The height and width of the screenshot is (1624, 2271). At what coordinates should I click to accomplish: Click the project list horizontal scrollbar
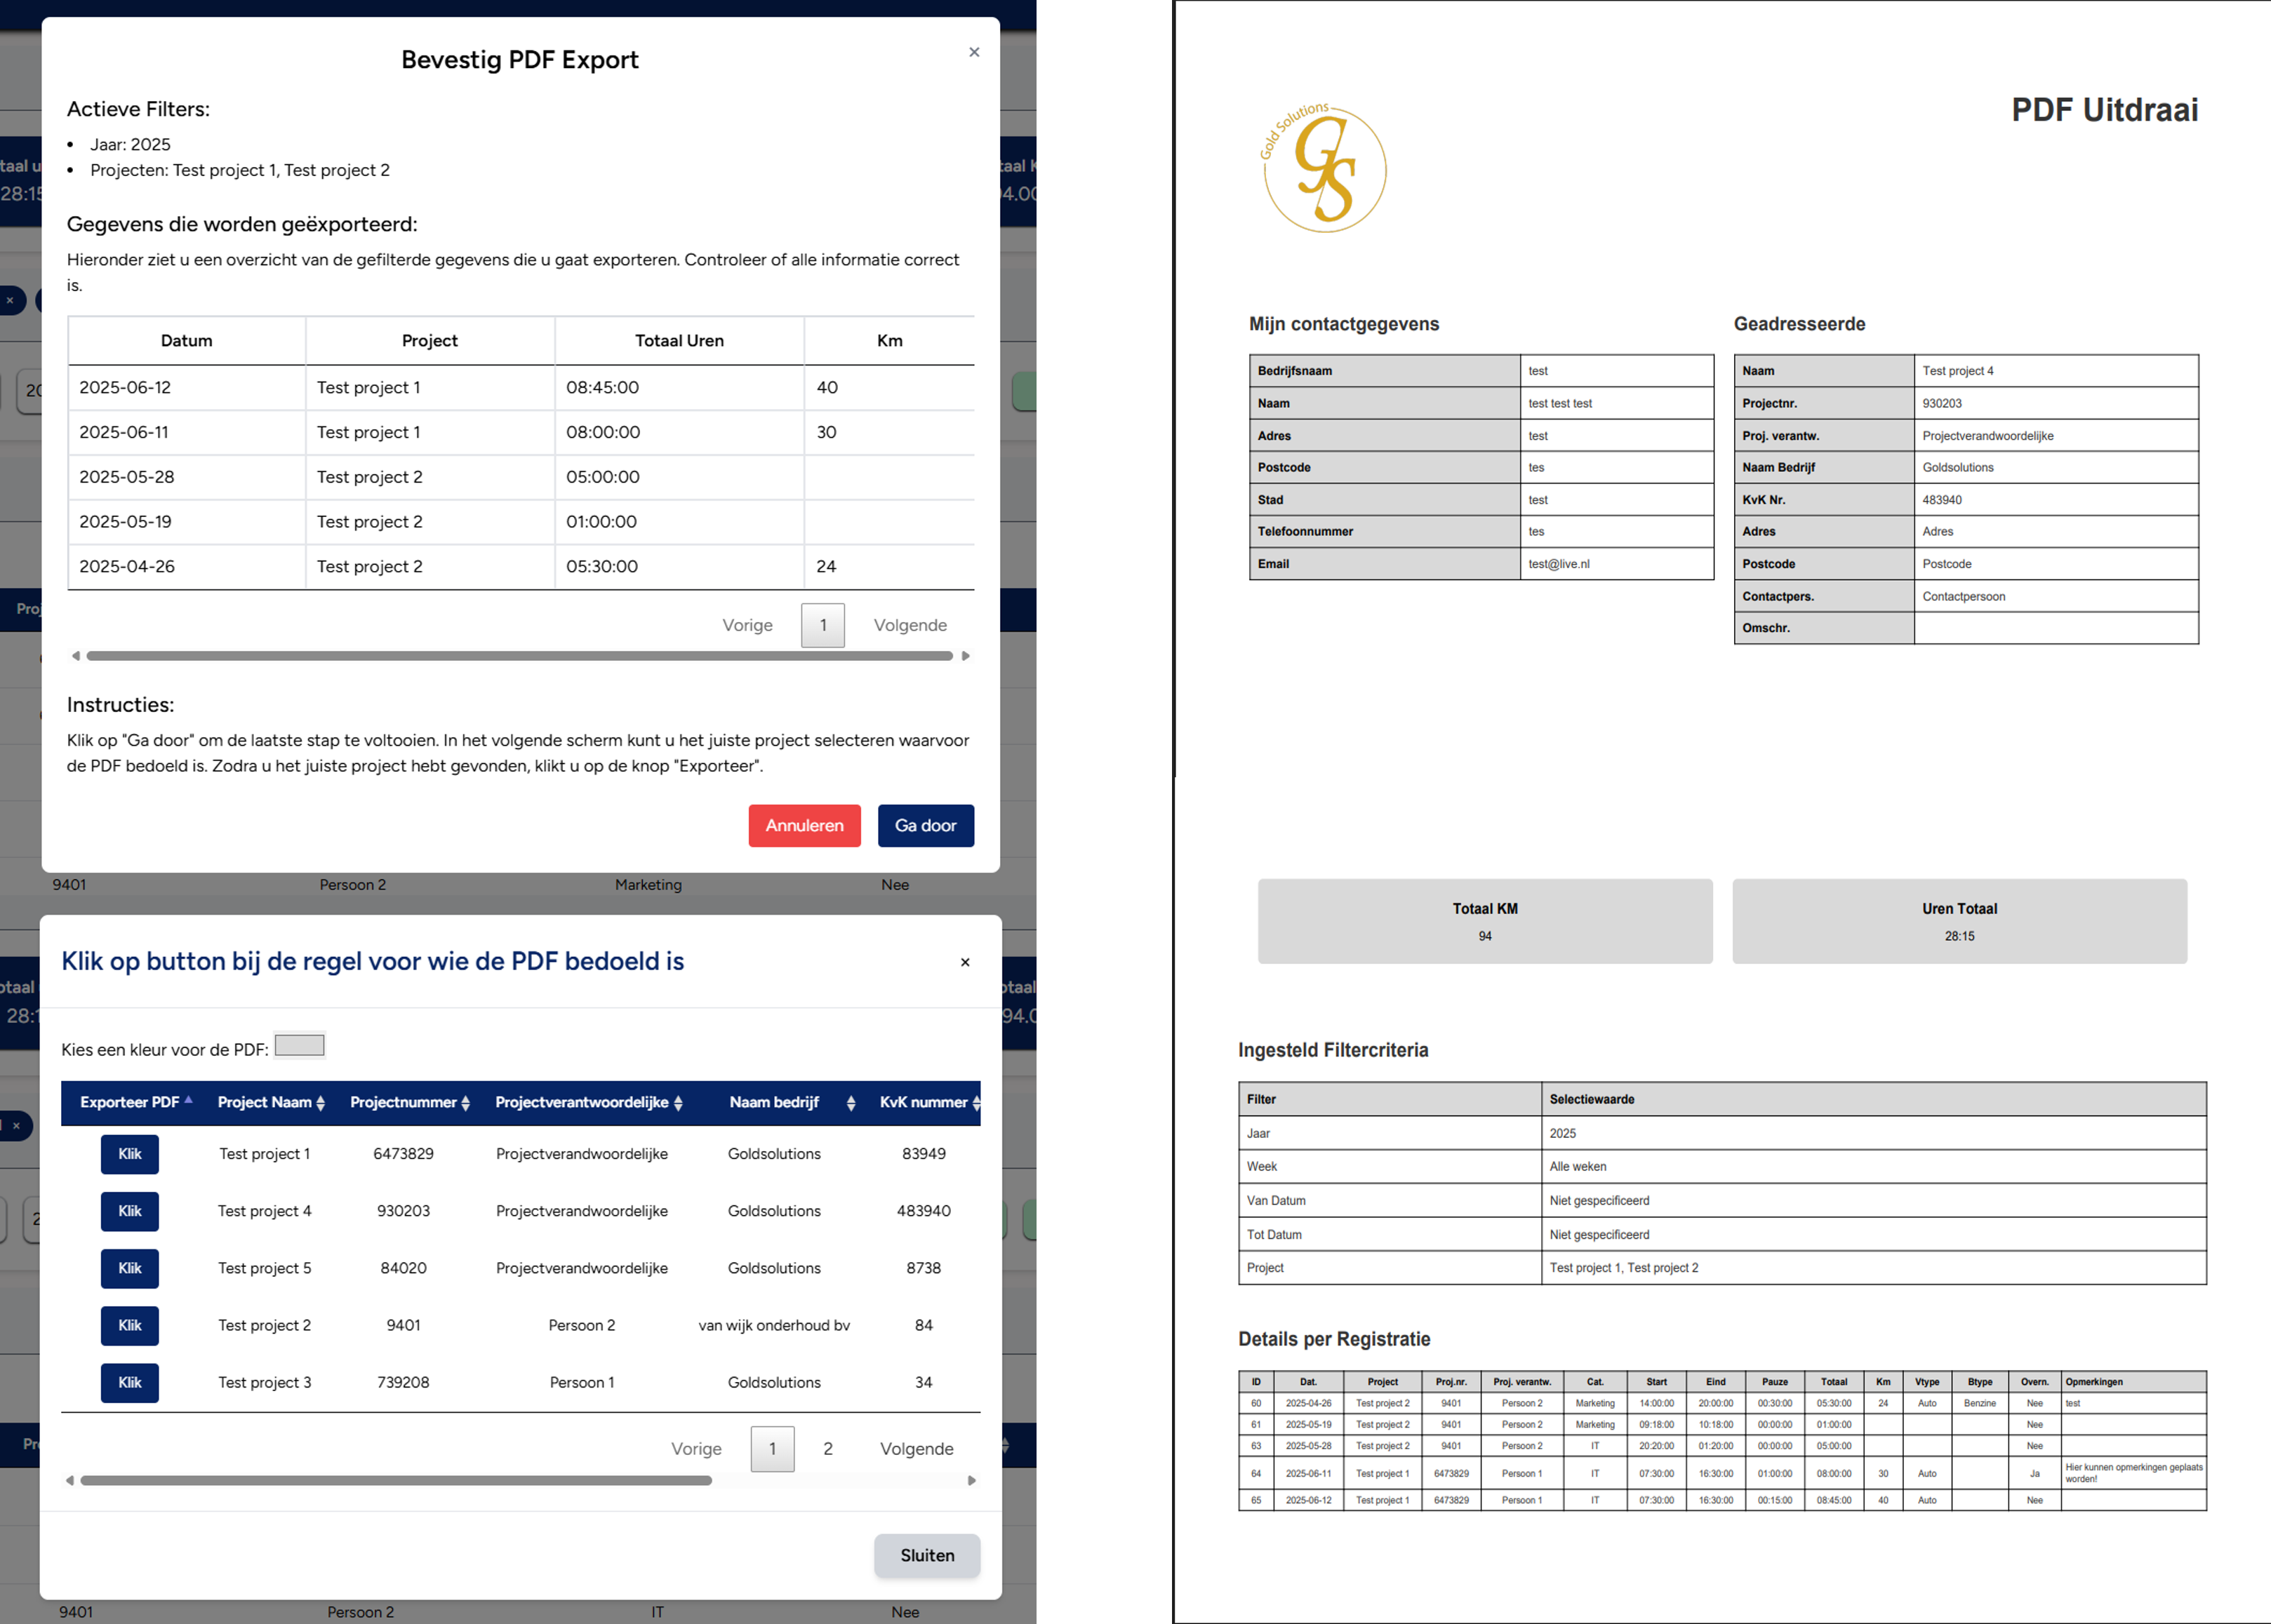click(397, 1480)
